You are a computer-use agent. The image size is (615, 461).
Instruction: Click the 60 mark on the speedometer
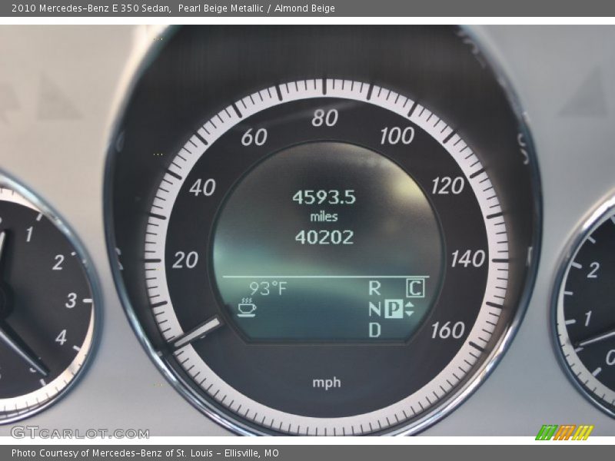[x=254, y=138]
